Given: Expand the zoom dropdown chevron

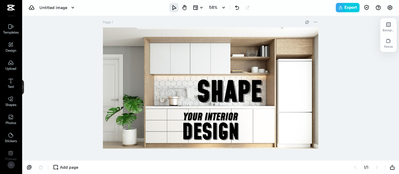Looking at the screenshot, I should pyautogui.click(x=224, y=7).
